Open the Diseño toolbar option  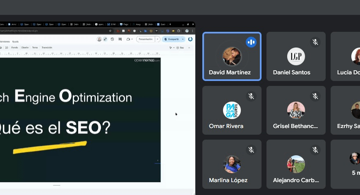25,48
